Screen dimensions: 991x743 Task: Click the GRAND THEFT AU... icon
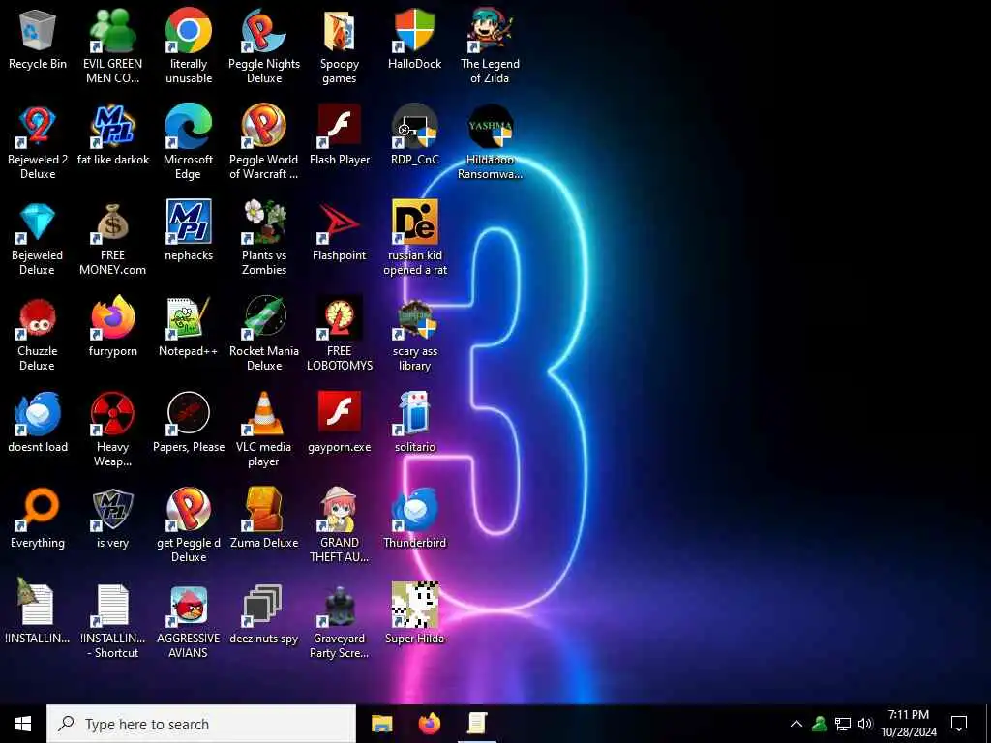pyautogui.click(x=340, y=509)
